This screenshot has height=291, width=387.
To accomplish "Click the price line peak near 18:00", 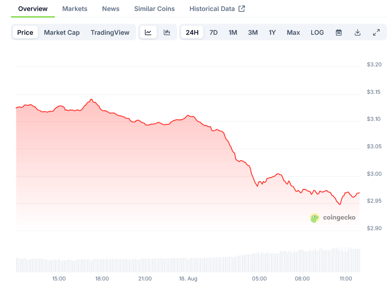I will (x=91, y=99).
